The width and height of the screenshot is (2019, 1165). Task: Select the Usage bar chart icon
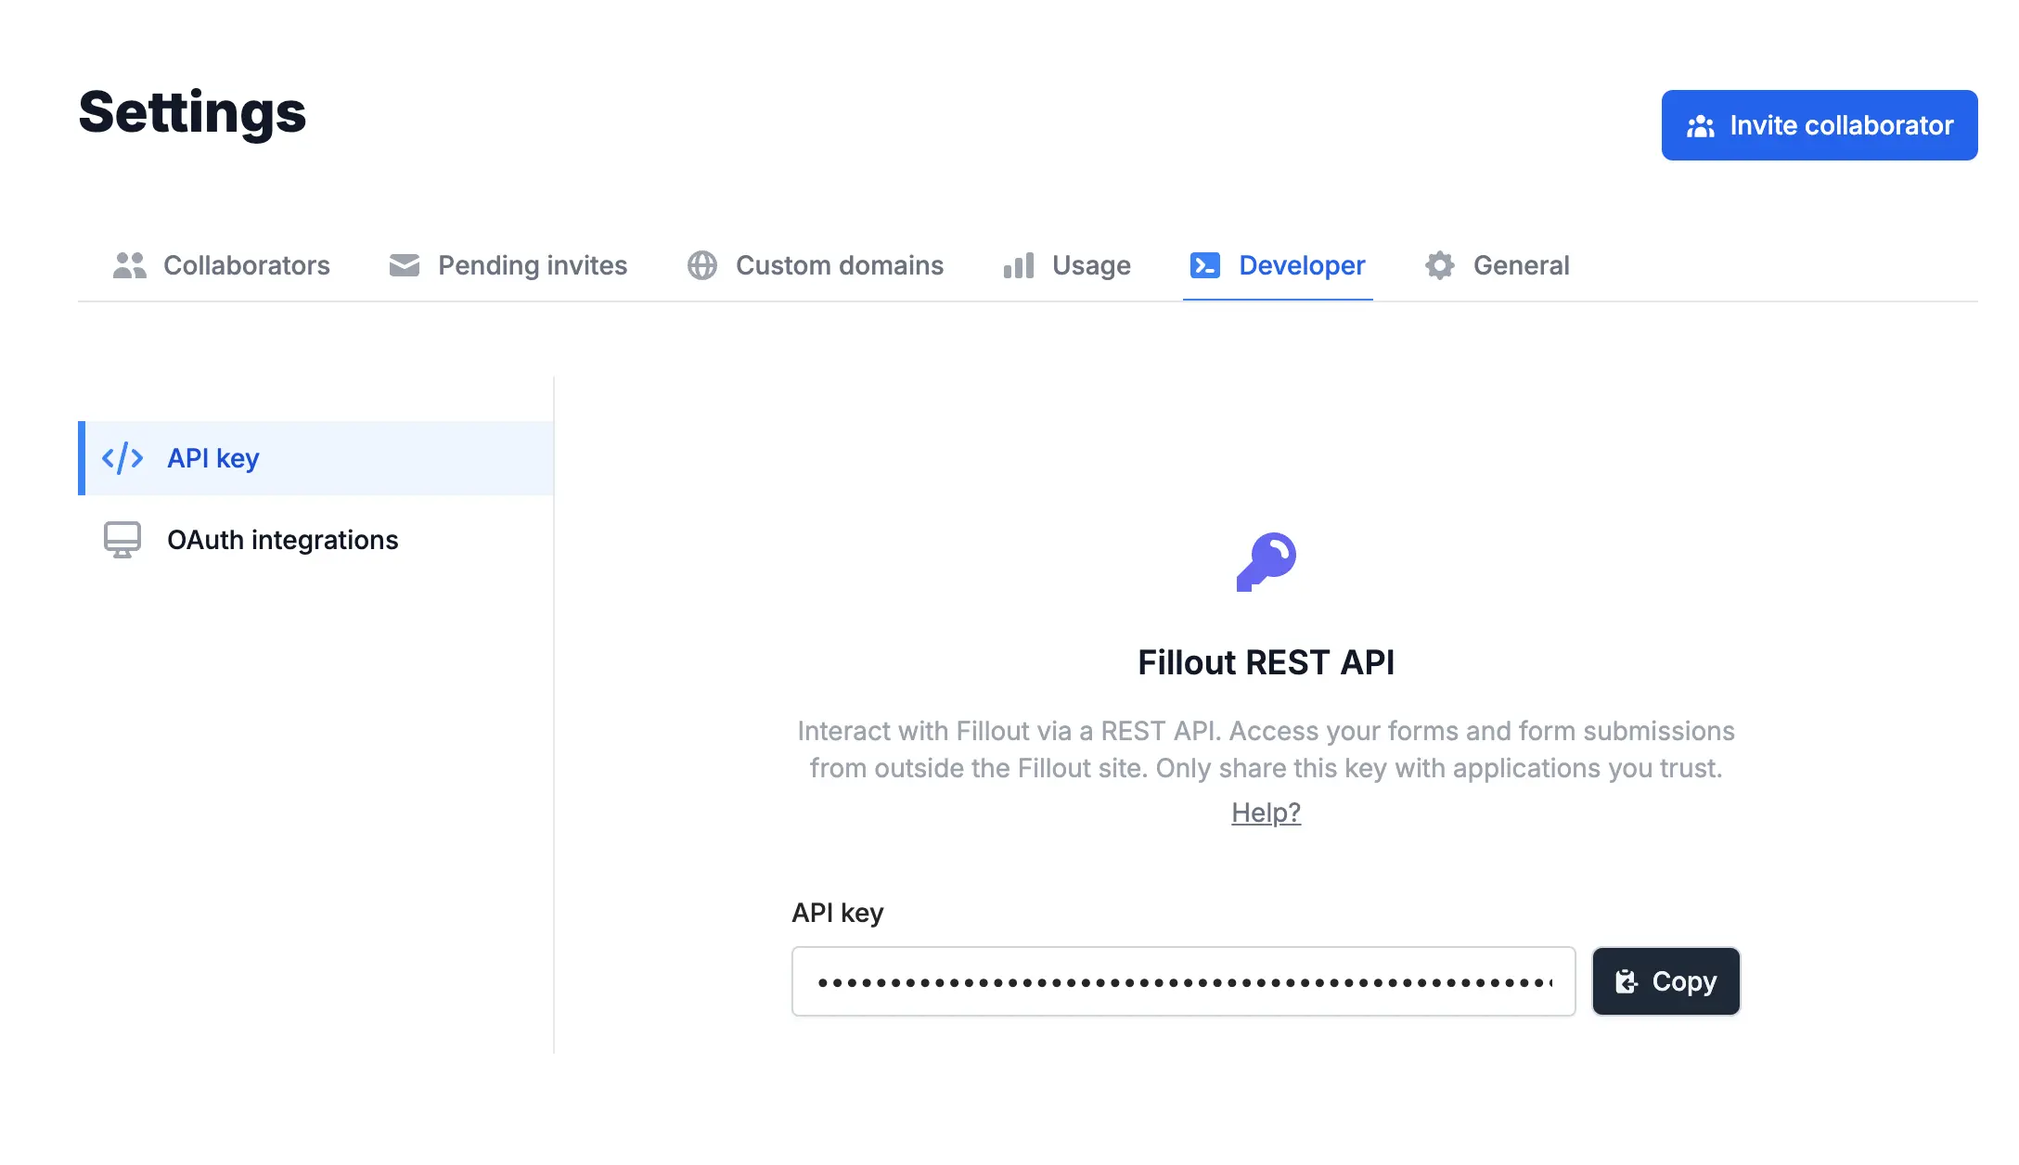coord(1017,265)
